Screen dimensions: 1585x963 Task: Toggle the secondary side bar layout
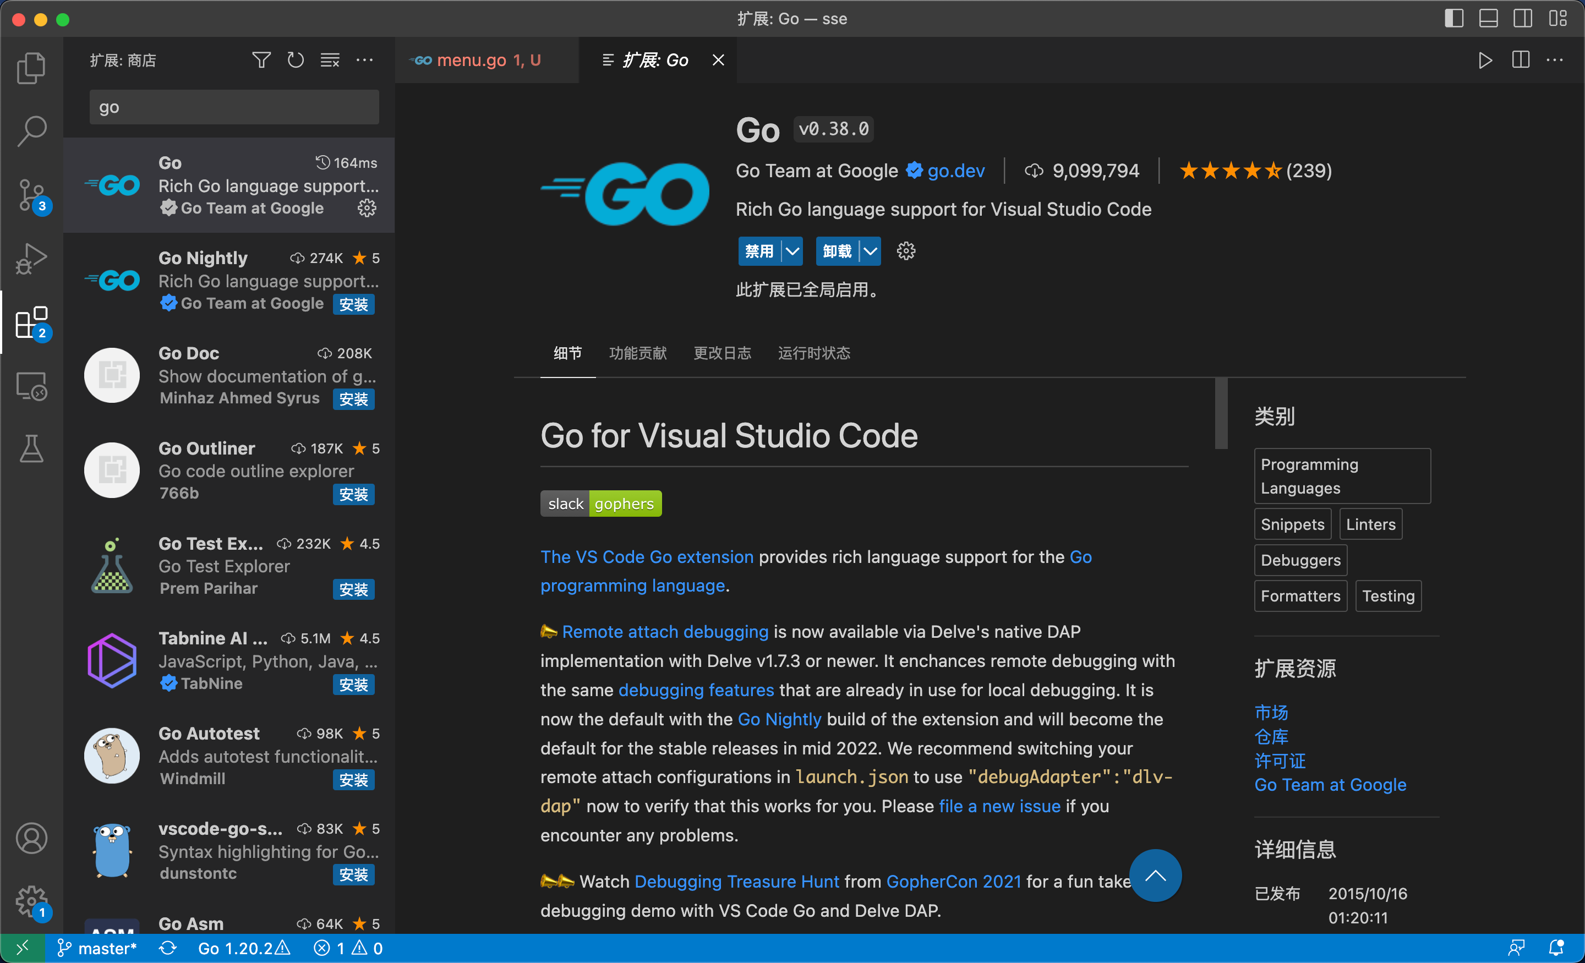point(1523,19)
